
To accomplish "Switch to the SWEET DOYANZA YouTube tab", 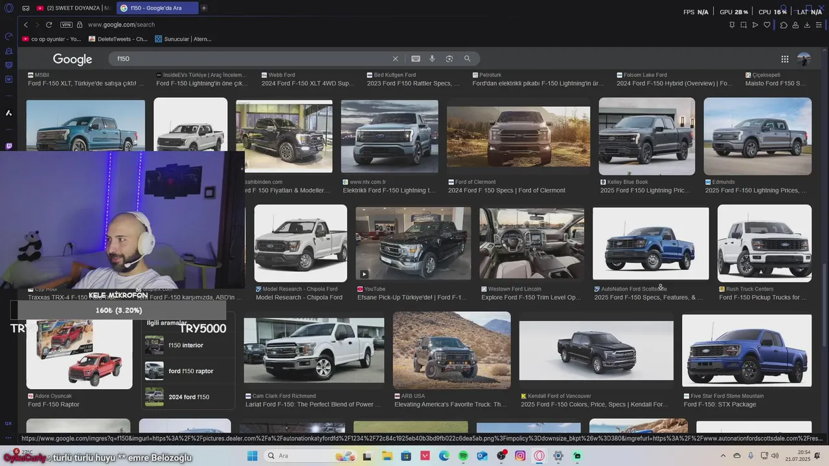I will tap(72, 8).
